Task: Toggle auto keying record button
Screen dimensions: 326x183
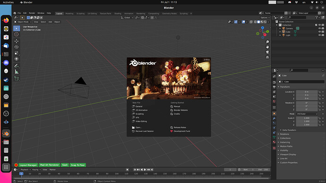Action: coord(127,169)
